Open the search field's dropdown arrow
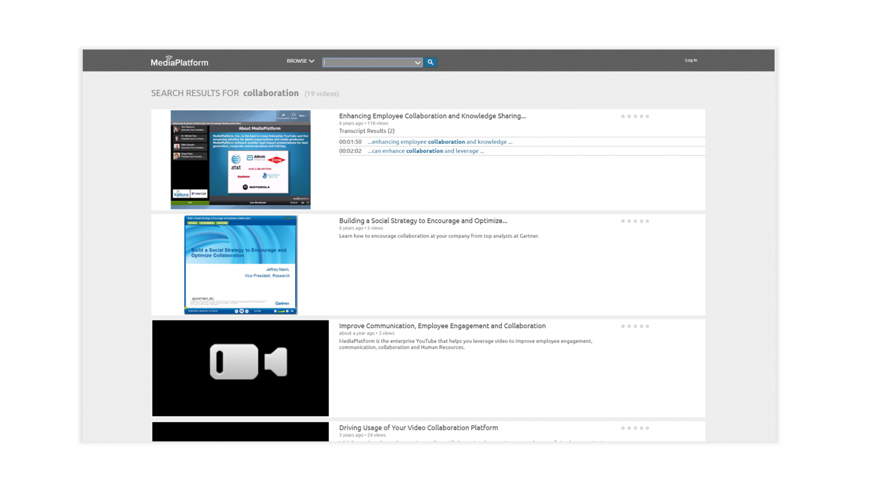The height and width of the screenshot is (485, 869). tap(418, 62)
